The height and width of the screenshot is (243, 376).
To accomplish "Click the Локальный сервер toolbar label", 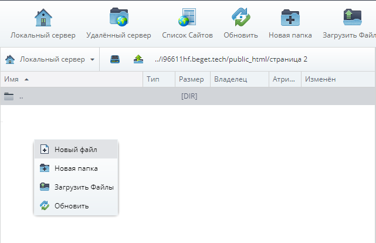I will tap(43, 35).
